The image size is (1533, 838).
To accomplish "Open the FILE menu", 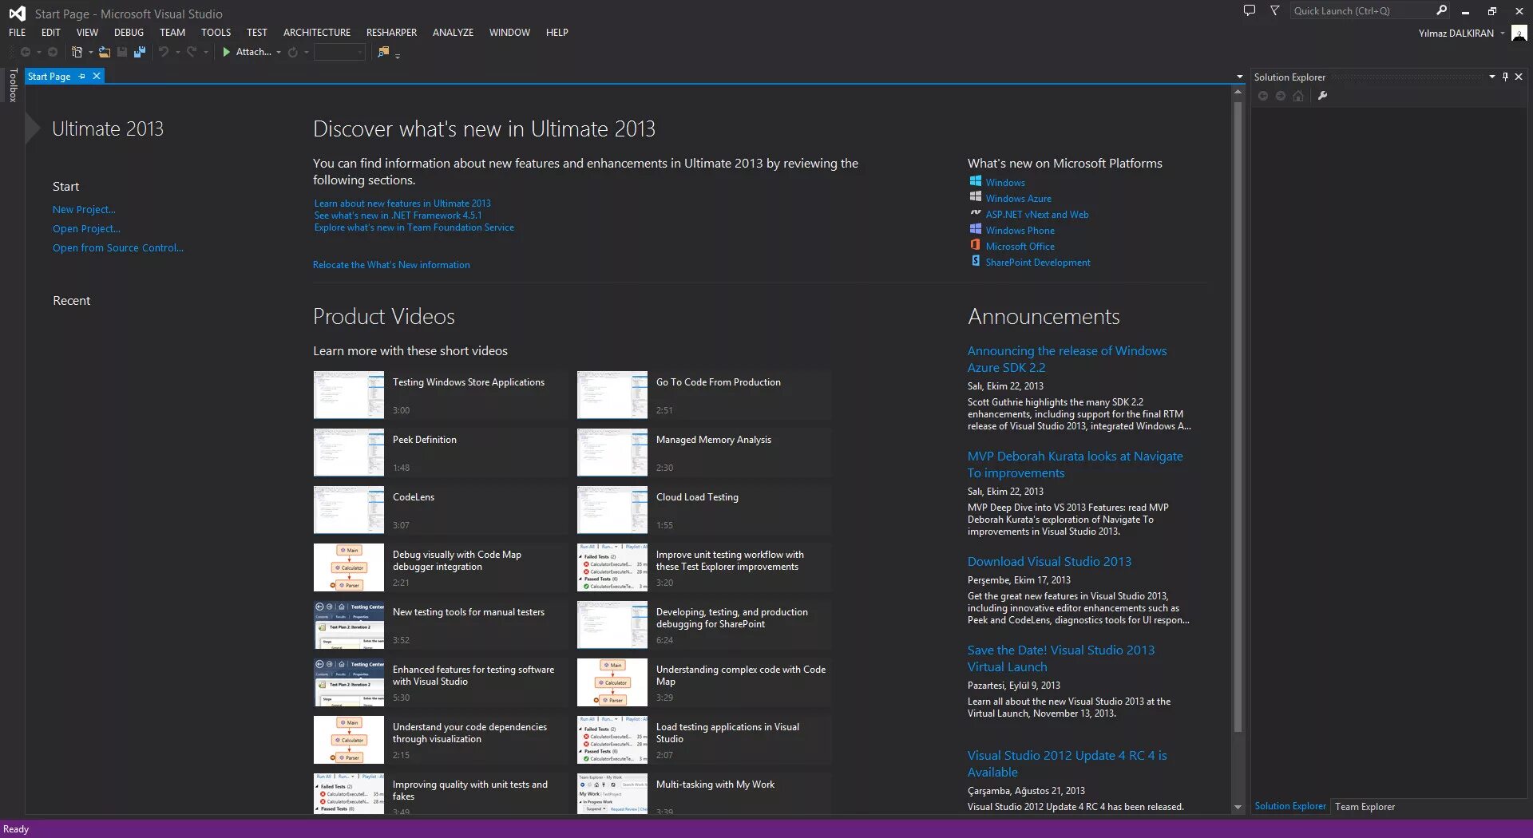I will point(18,33).
